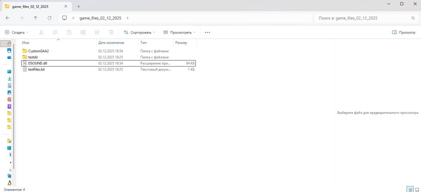Open the three-dots more options menu
Image resolution: width=421 pixels, height=192 pixels.
[x=207, y=32]
